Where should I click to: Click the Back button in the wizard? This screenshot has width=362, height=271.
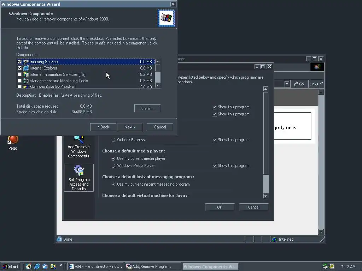103,127
